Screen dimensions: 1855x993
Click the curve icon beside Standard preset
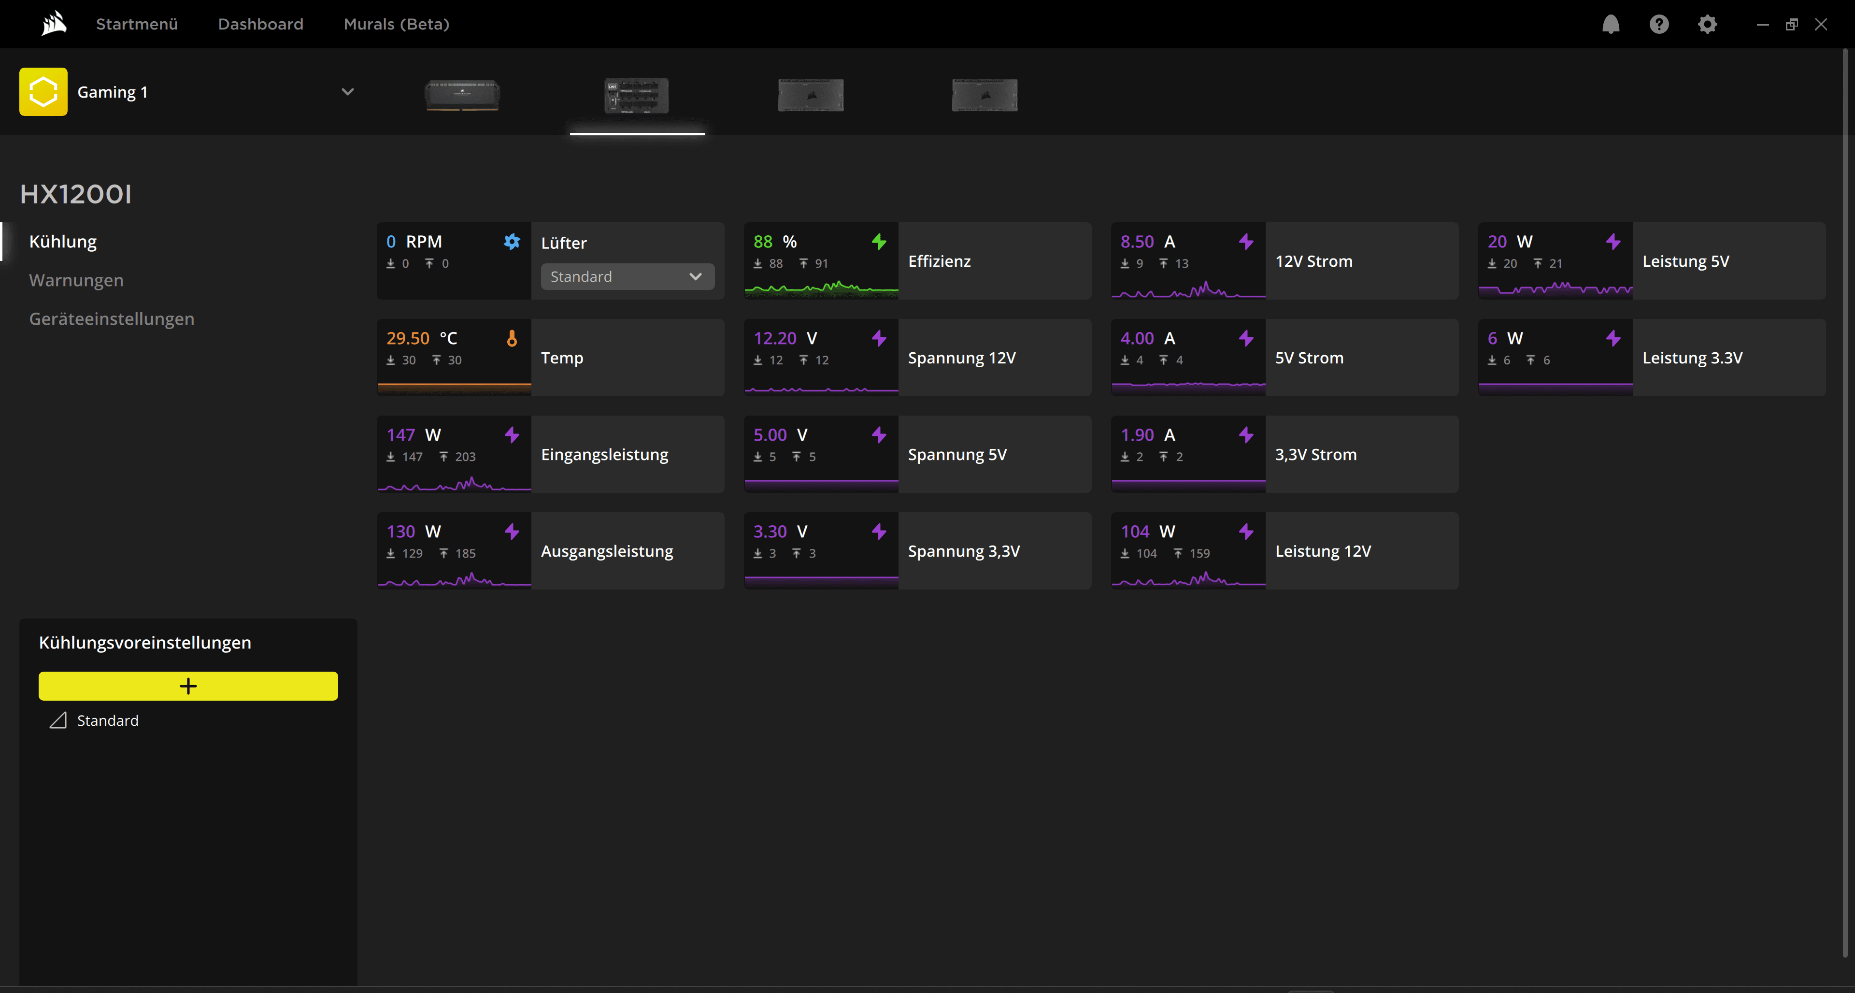pos(58,720)
